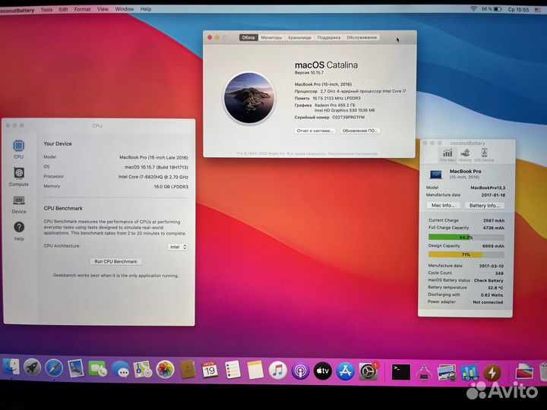Open Device section in Geekbench sidebar
Screen dimensions: 547x410
click(x=19, y=204)
